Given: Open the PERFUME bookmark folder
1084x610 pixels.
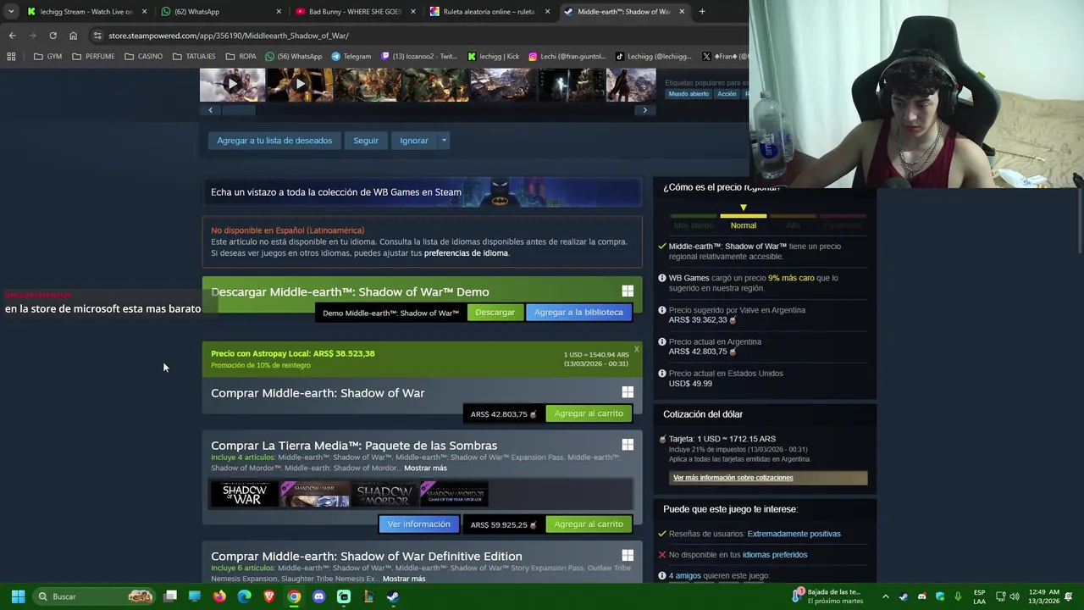Looking at the screenshot, I should [93, 57].
